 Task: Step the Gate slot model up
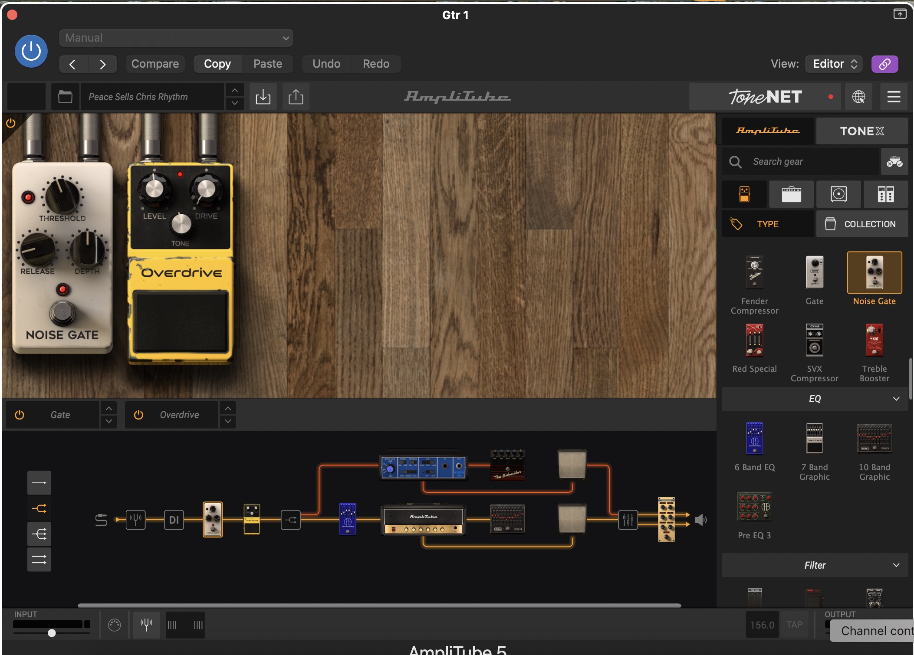108,408
